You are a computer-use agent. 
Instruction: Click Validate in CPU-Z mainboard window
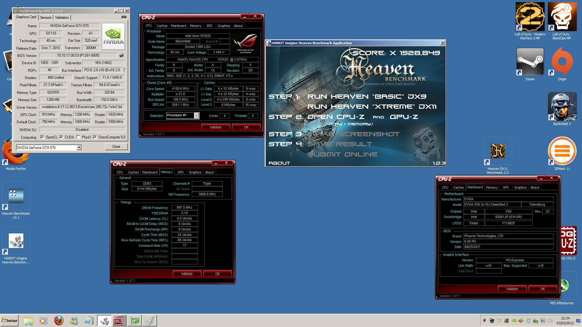tap(512, 289)
